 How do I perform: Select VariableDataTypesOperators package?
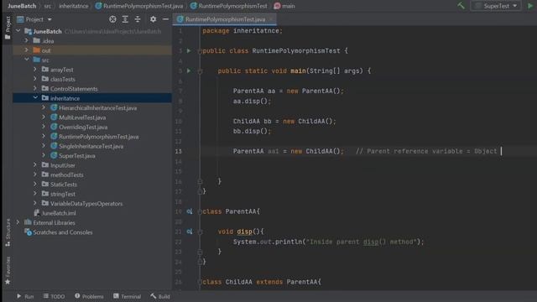(x=86, y=203)
